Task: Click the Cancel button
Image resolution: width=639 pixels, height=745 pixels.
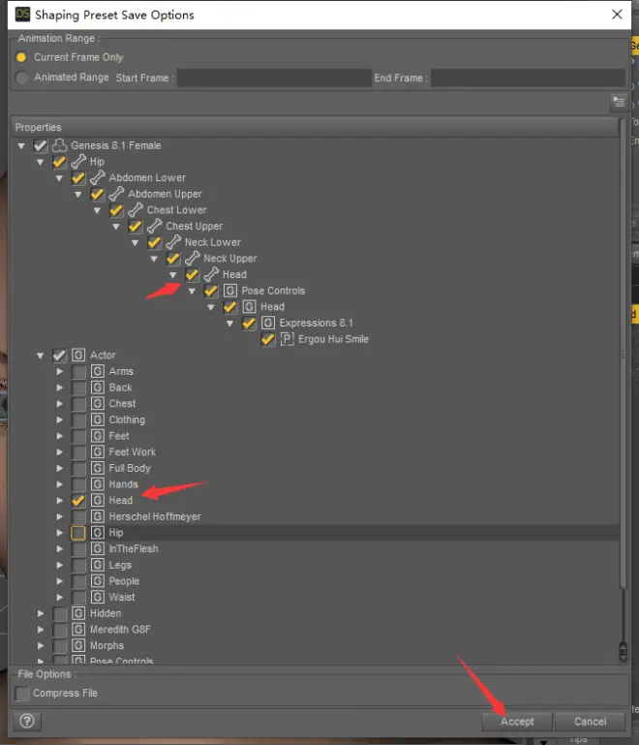Action: [590, 721]
